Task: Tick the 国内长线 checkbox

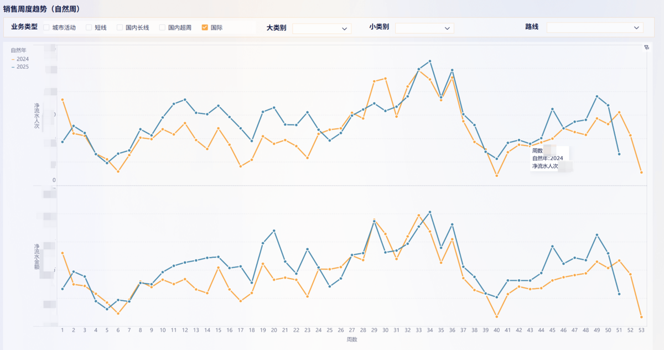Action: coord(120,27)
